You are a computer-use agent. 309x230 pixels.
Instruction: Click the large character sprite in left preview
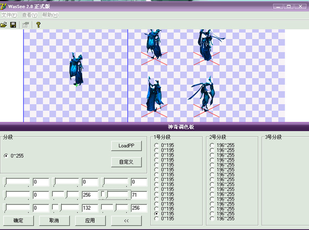point(77,69)
